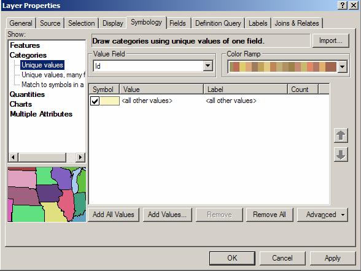Select Quantities in the Show list
The height and width of the screenshot is (271, 361).
tap(27, 94)
